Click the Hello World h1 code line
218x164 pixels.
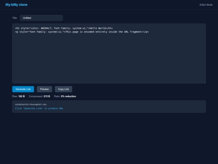coord(64,28)
